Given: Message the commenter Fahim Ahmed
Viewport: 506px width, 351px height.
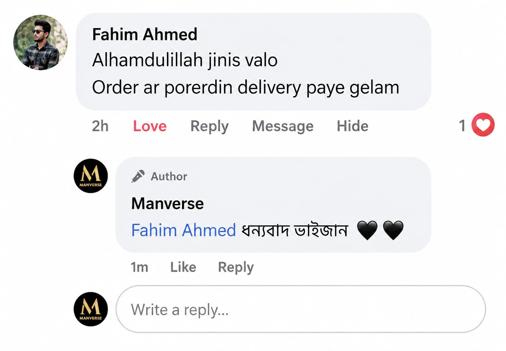Looking at the screenshot, I should [283, 126].
